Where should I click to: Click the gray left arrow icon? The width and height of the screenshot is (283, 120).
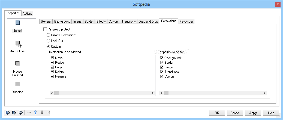coord(29,113)
